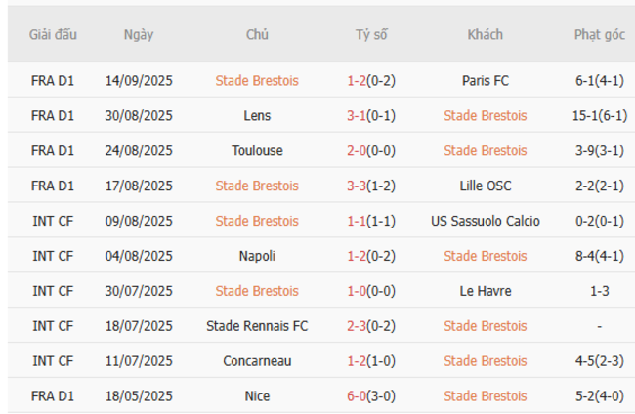Open the Lens home team link
Screen dimensions: 635x414
point(258,116)
